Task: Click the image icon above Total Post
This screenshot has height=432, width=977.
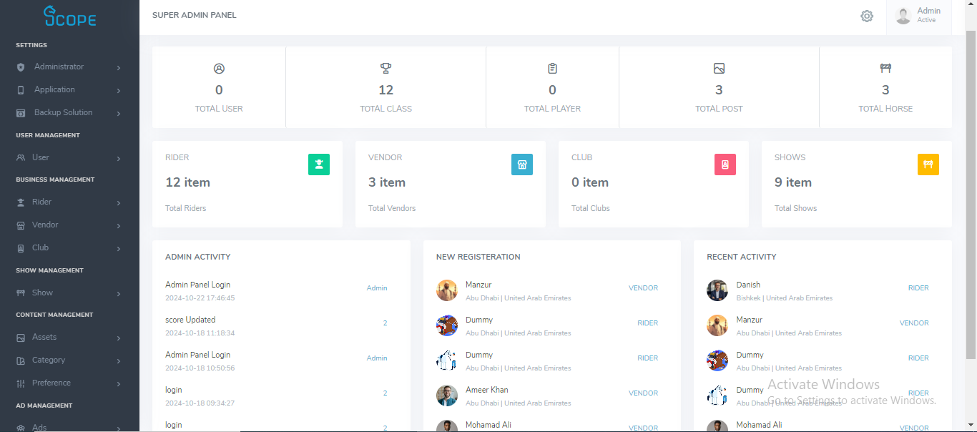Action: [x=719, y=69]
